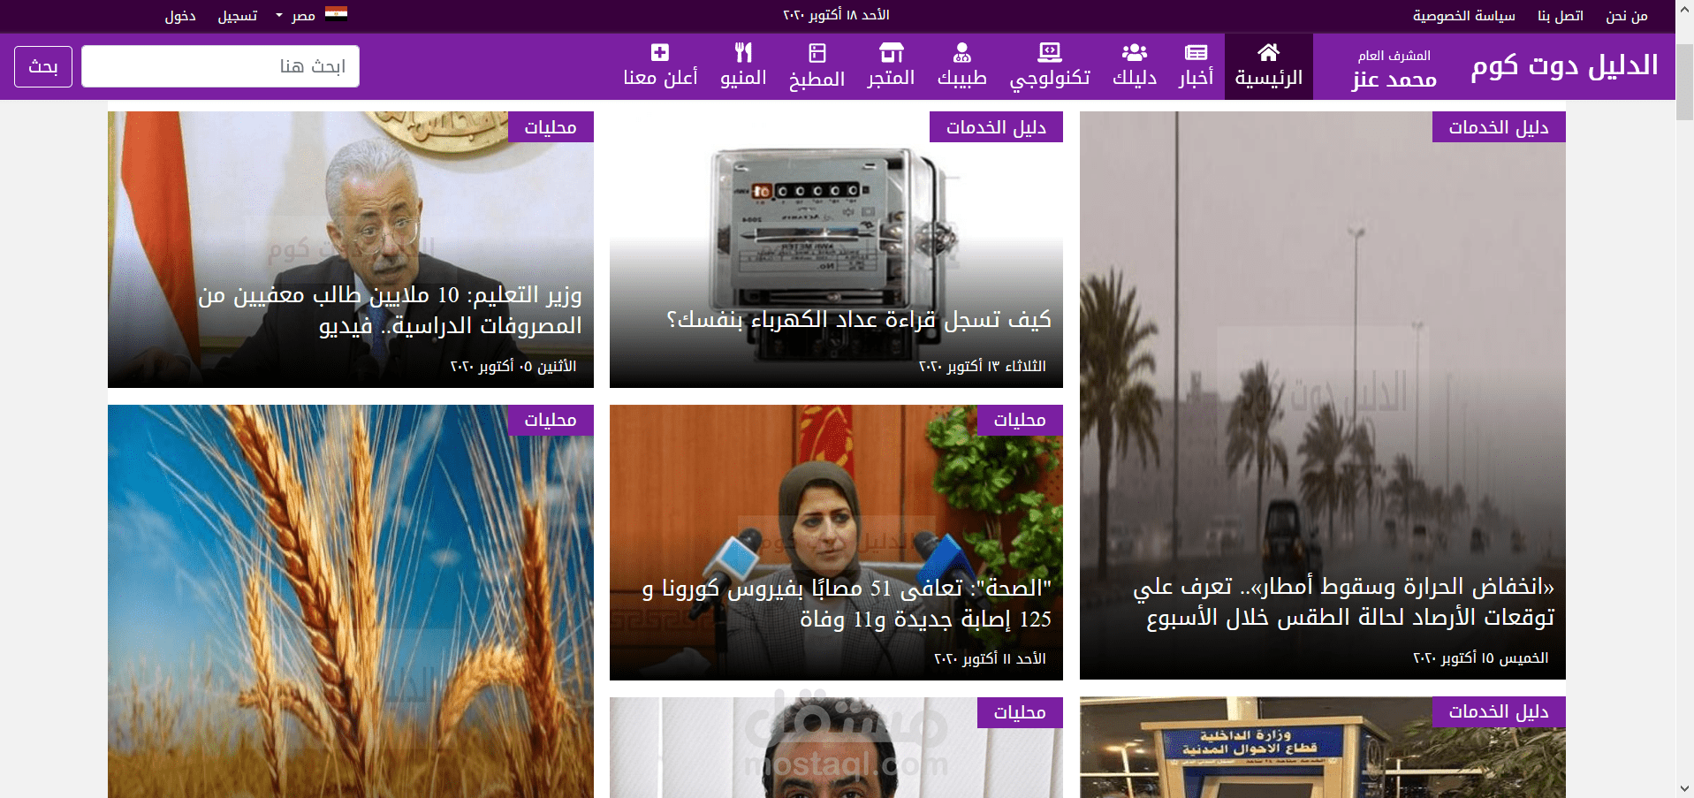This screenshot has height=798, width=1694.
Task: Click date الخميس ١٥ أكتوبر ٢٠٢٠
Action: [x=1481, y=657]
